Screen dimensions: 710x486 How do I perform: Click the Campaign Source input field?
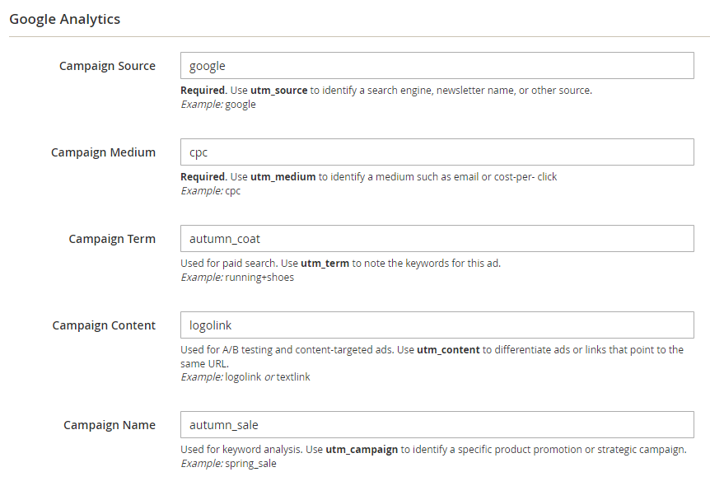[437, 66]
